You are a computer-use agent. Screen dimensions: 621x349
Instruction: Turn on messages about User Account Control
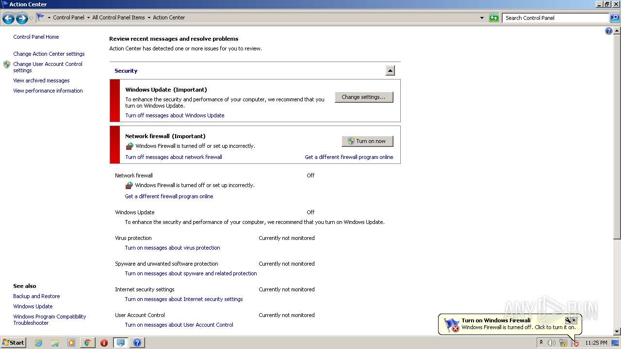(179, 325)
